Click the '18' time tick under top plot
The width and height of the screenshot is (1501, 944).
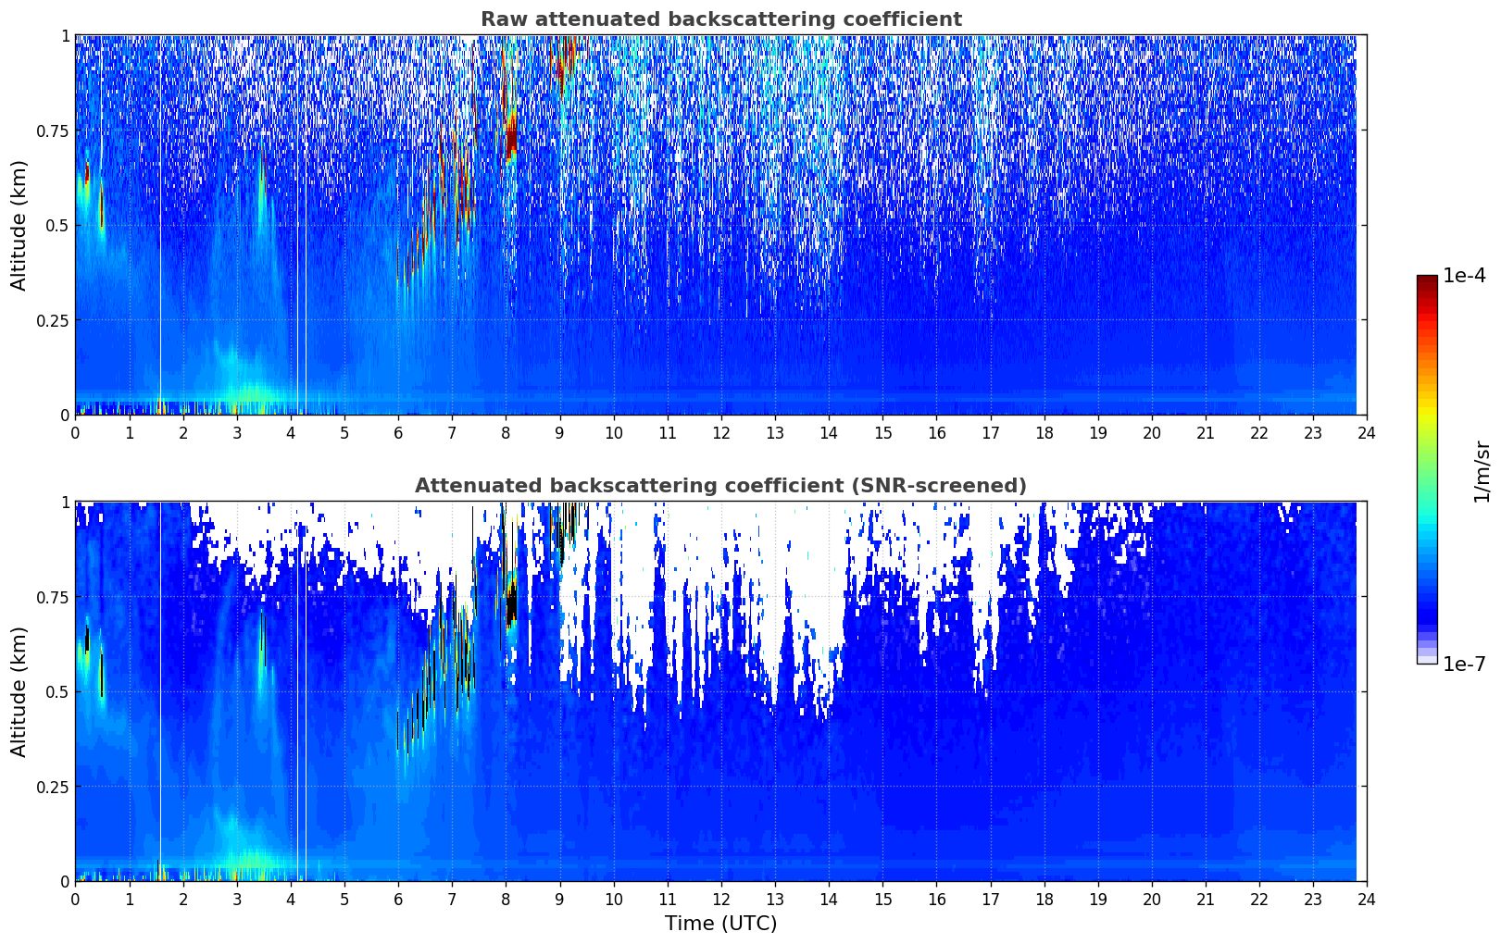point(1044,433)
